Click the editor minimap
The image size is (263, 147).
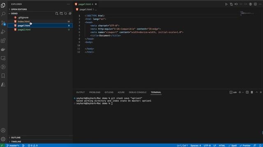(x=247, y=13)
